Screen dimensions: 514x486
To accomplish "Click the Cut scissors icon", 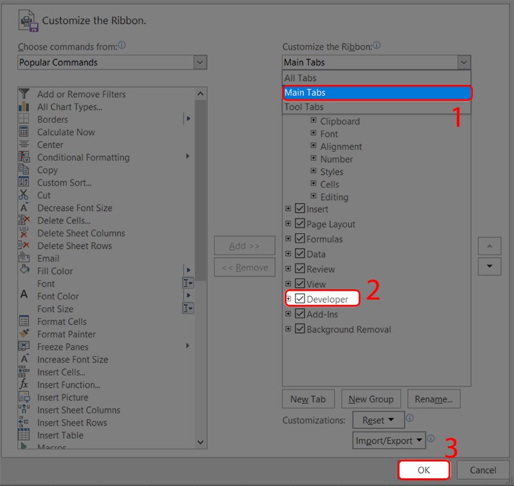I will [24, 195].
